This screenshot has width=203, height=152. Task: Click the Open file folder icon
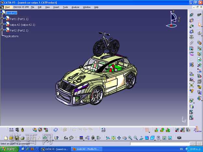pos(11,138)
